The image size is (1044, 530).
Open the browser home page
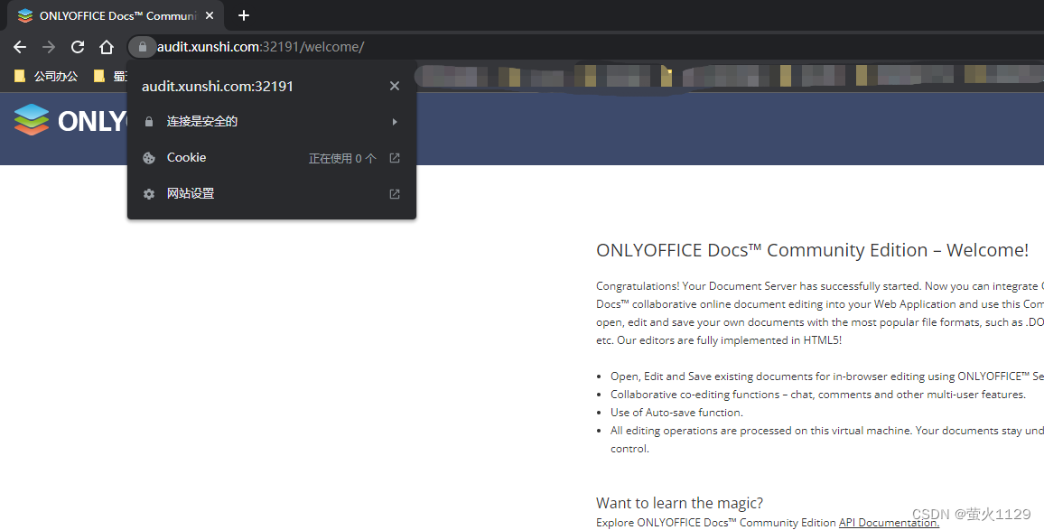point(107,47)
